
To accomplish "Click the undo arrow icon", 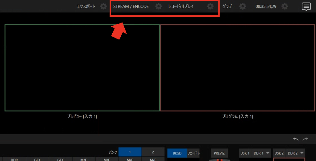I will [296, 139].
